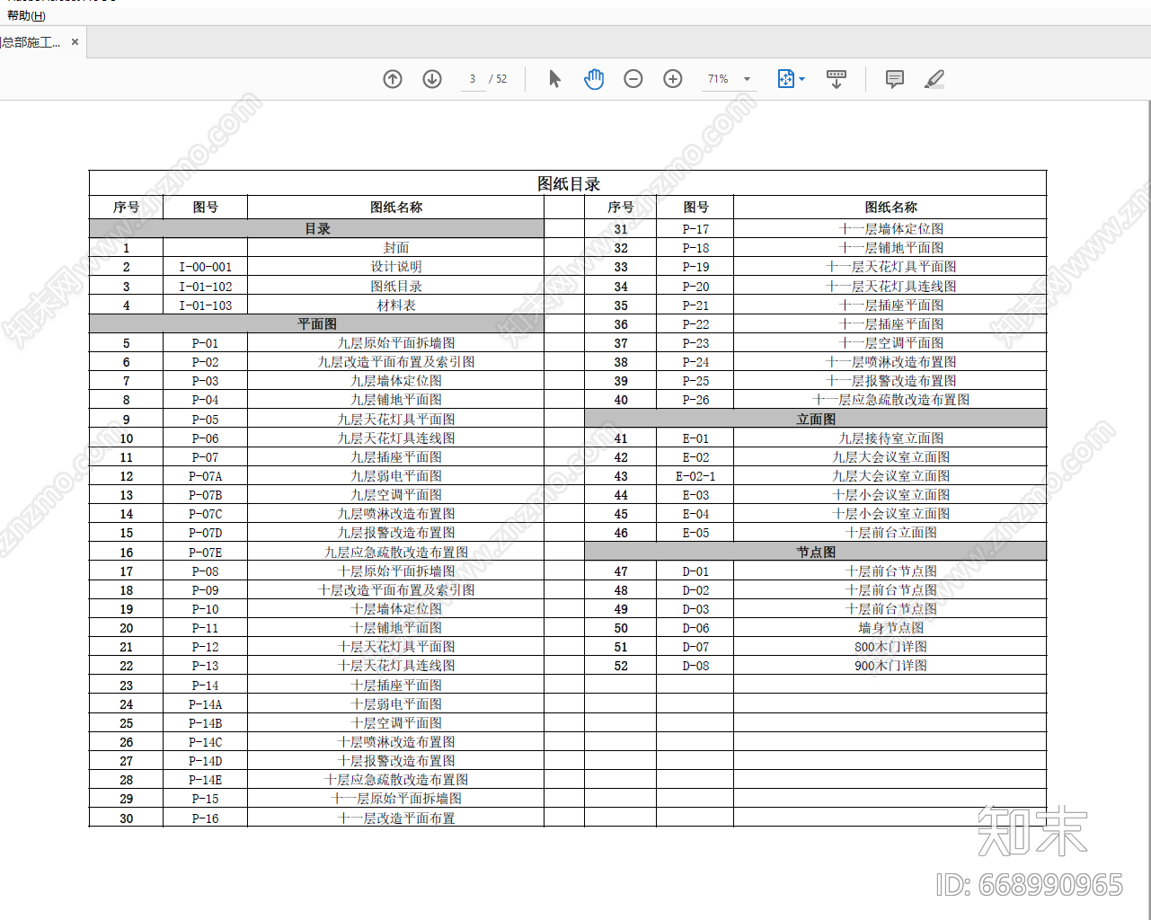Zoom in with the plus button
This screenshot has width=1151, height=920.
pyautogui.click(x=673, y=79)
